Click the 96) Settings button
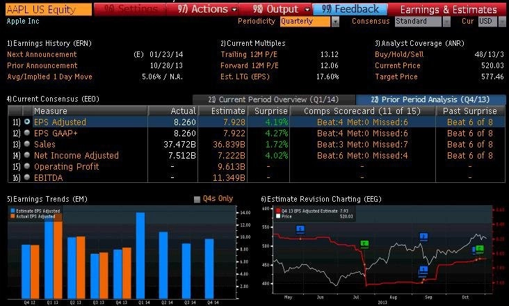The width and height of the screenshot is (509, 306). [x=130, y=10]
